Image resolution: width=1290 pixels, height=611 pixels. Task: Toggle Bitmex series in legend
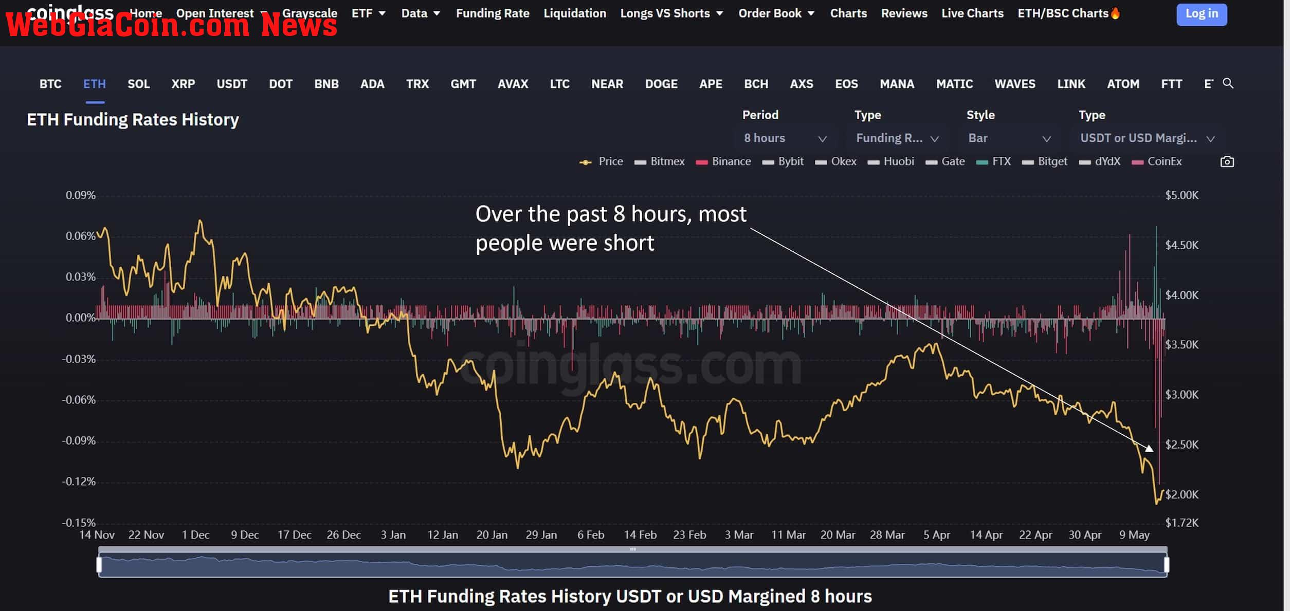coord(659,161)
